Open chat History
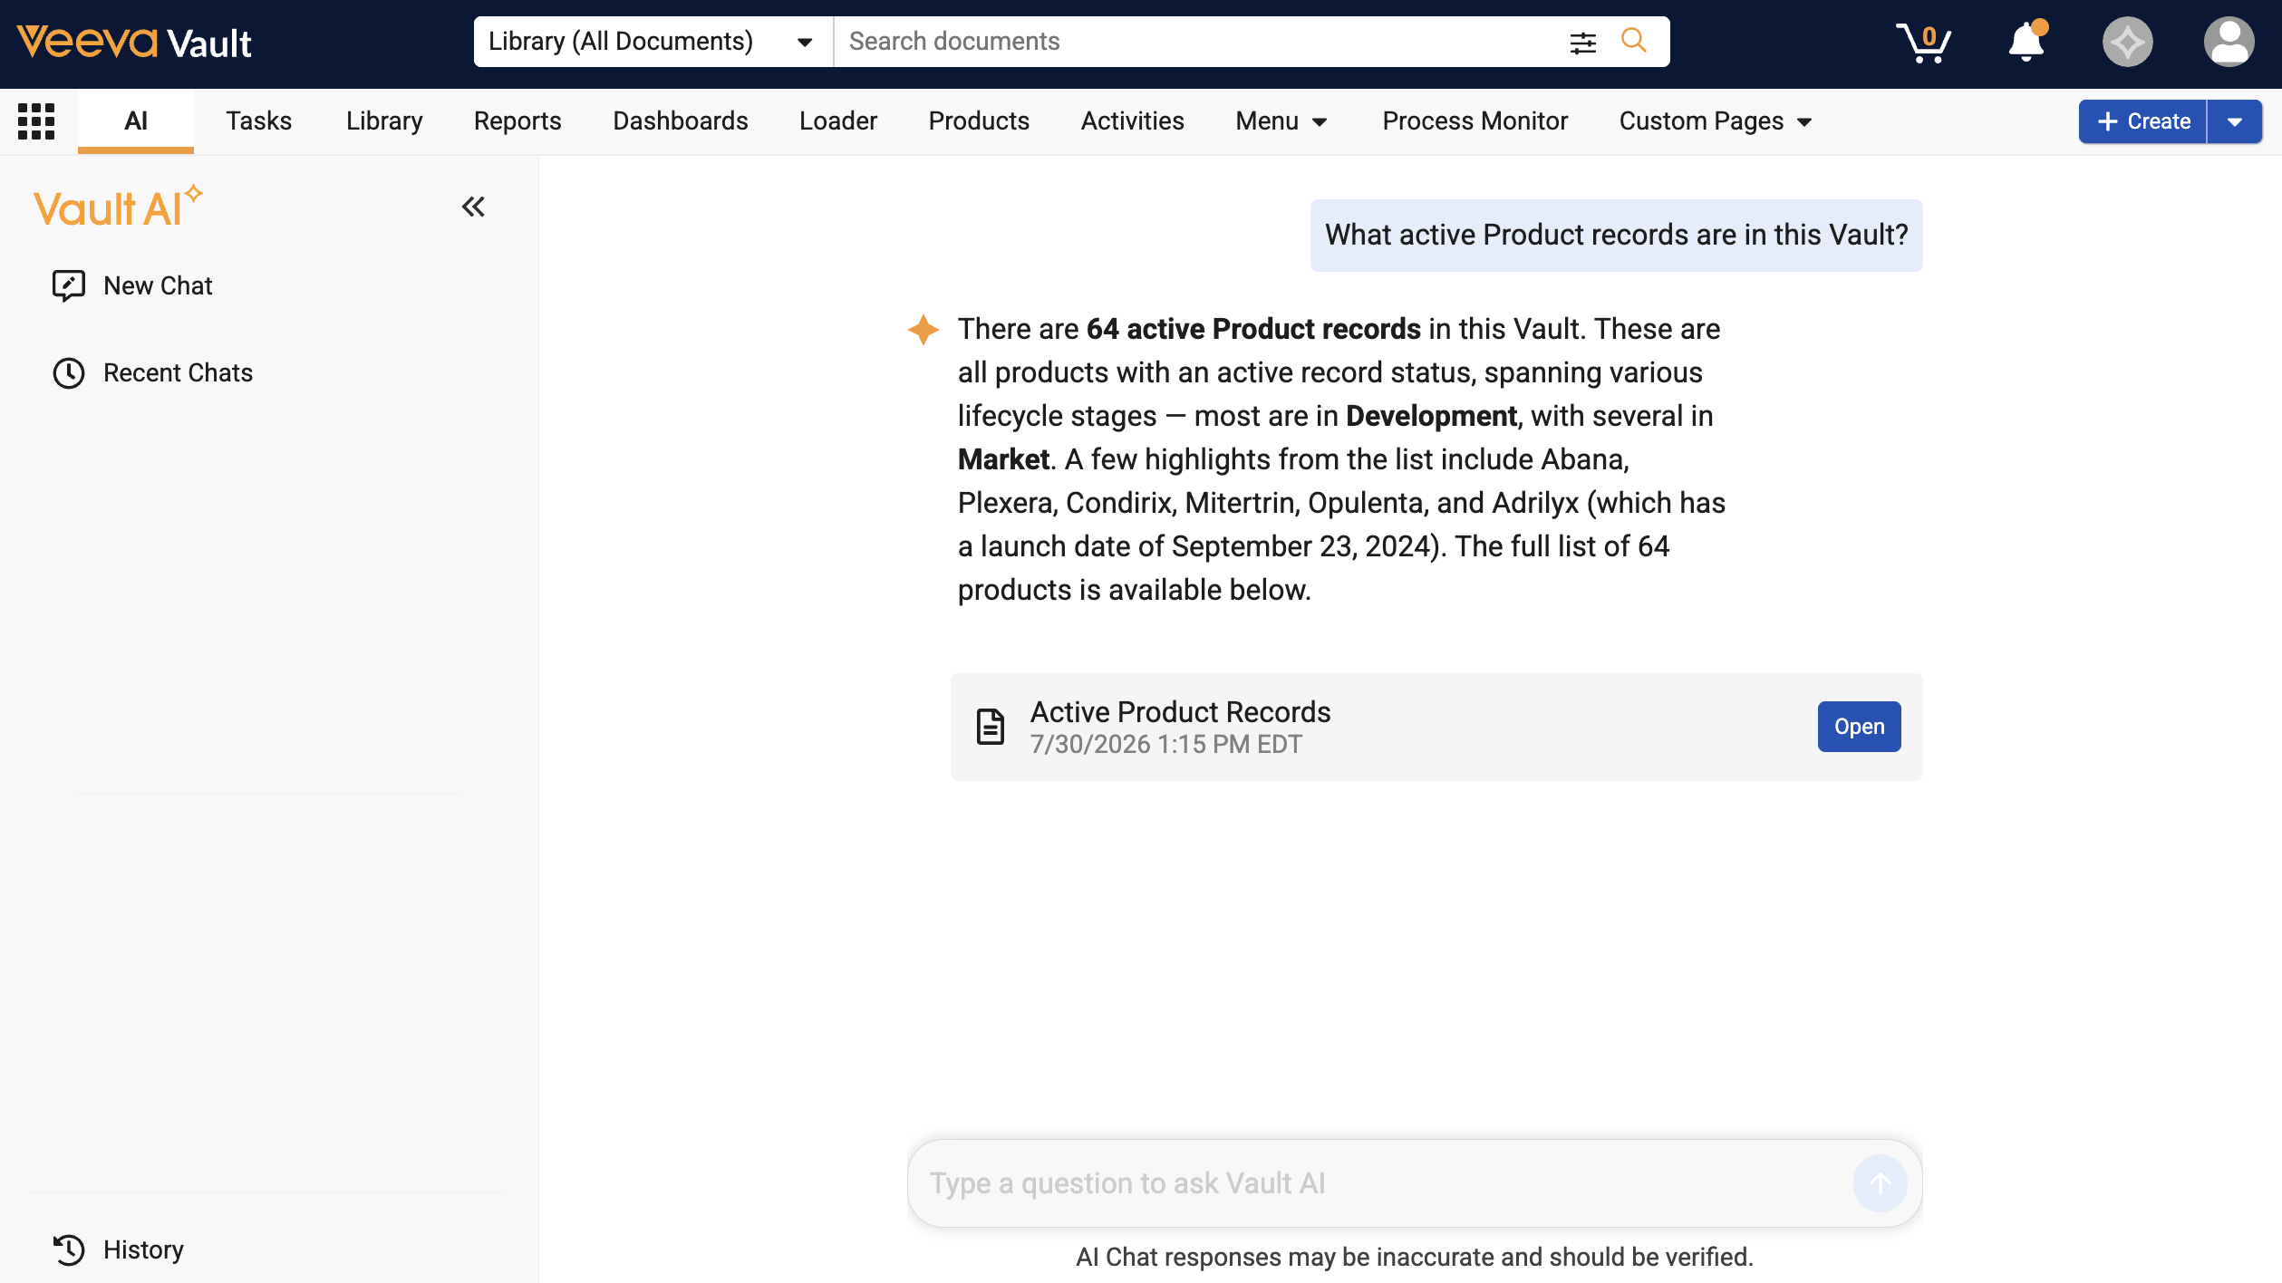This screenshot has height=1283, width=2282. (x=143, y=1249)
